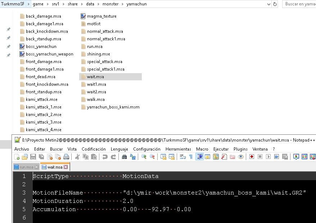The height and width of the screenshot is (223, 316).
Task: Select the boss_yamachun file
Action: tap(38, 46)
